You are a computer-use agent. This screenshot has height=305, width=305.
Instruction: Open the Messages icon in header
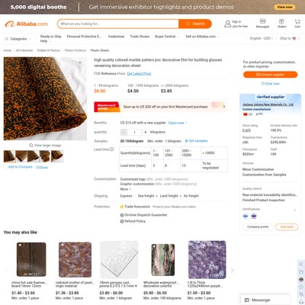click(262, 21)
